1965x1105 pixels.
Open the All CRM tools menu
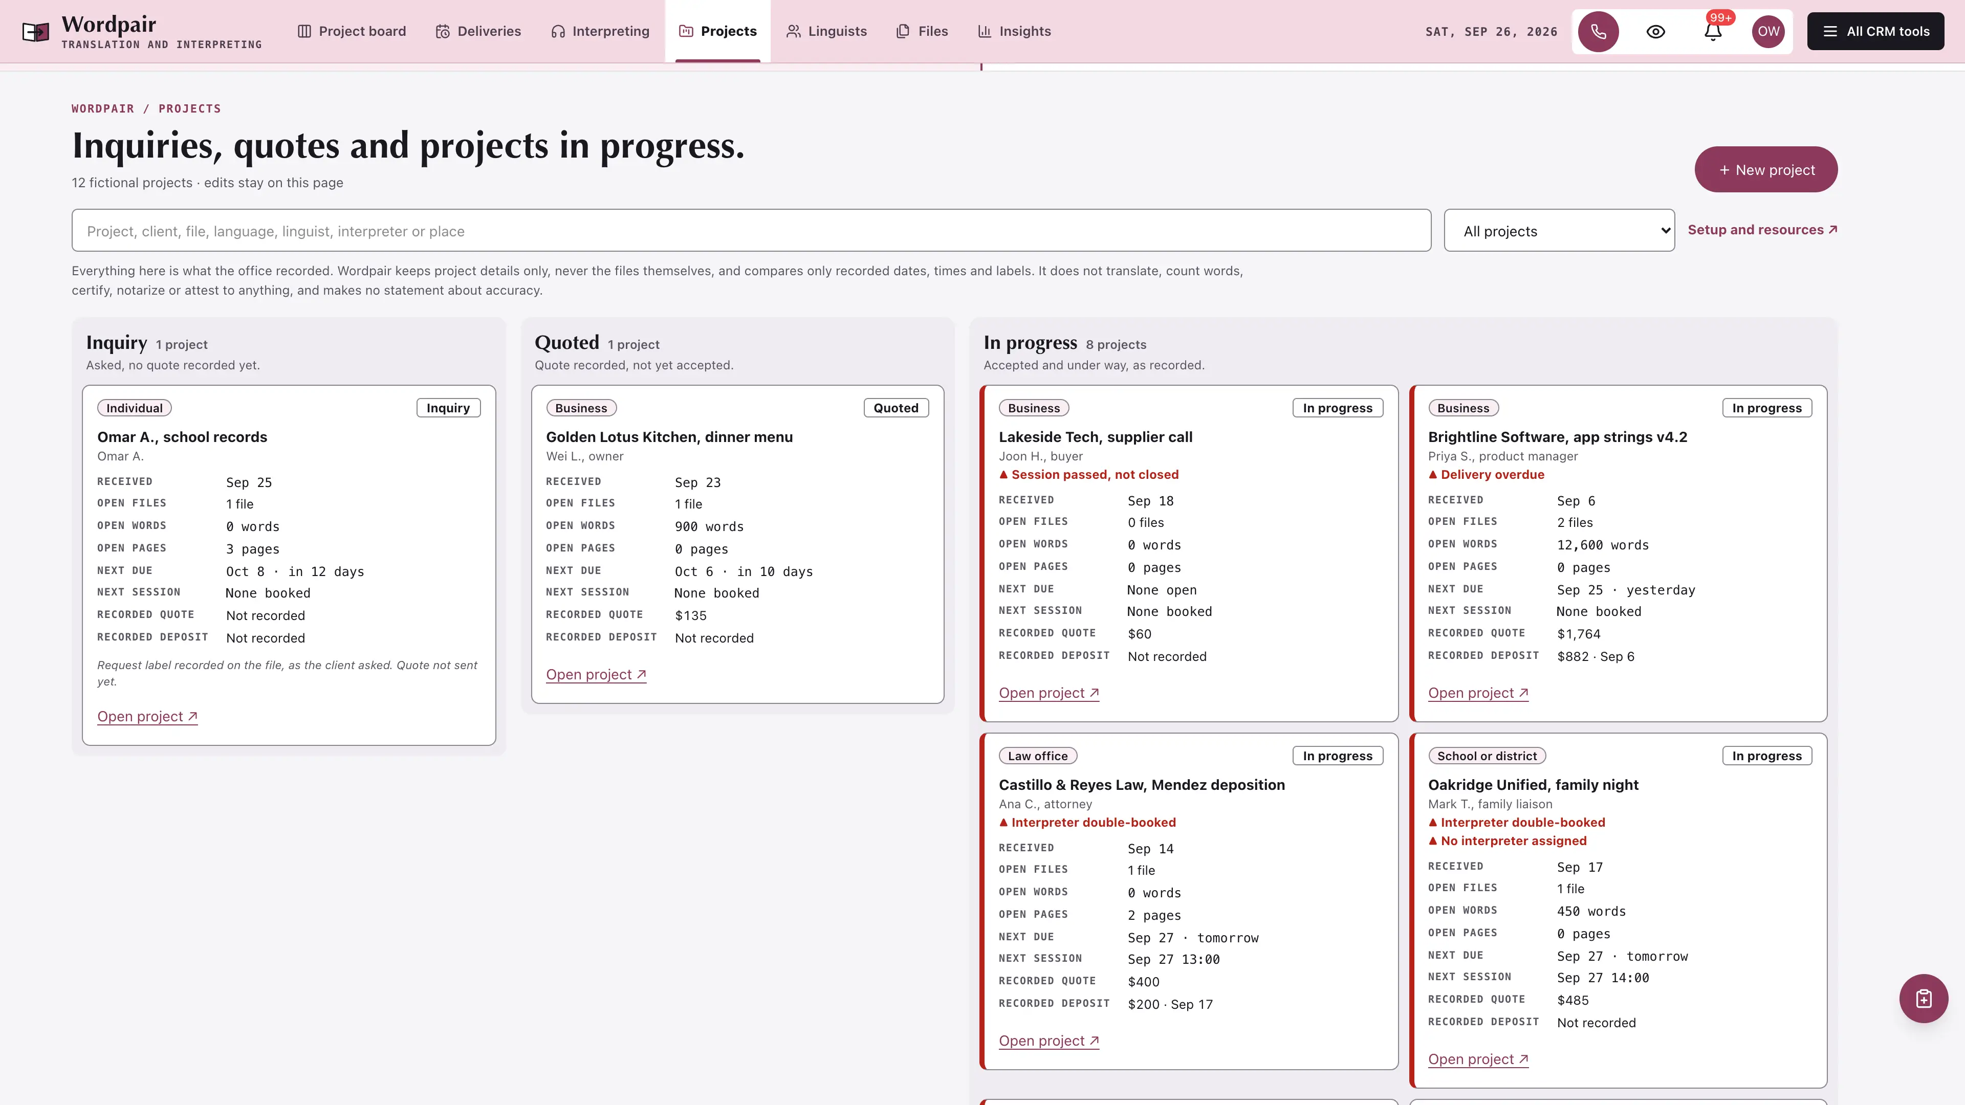point(1876,31)
